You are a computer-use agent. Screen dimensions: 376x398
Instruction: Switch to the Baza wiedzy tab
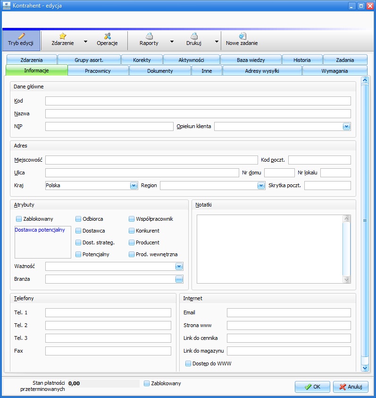click(251, 60)
